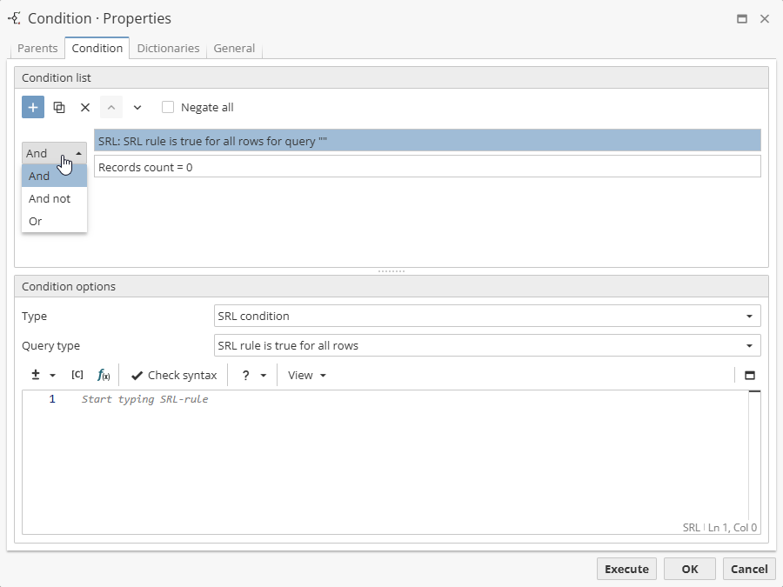Switch to the Dictionaries tab
Image resolution: width=783 pixels, height=587 pixels.
coord(168,48)
